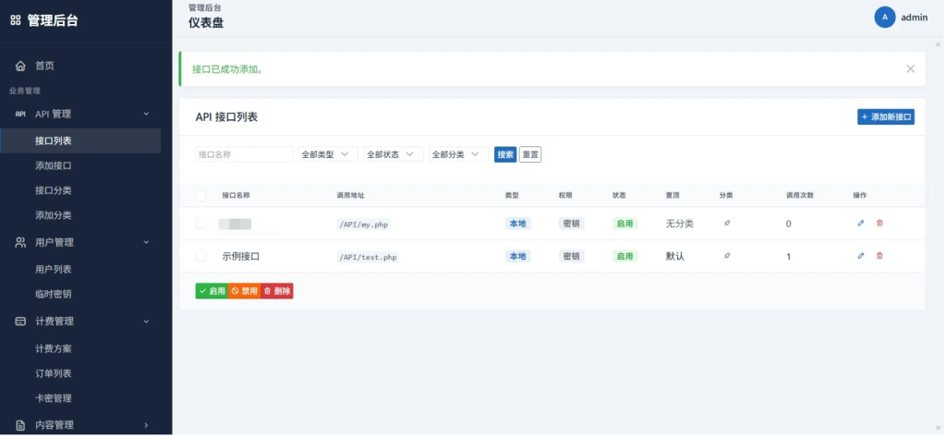Click the /API/test.php address cell

(368, 257)
